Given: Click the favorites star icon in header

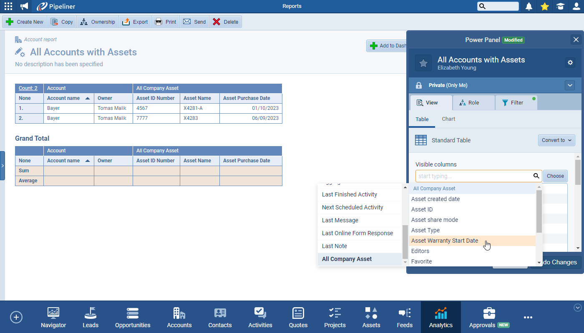Looking at the screenshot, I should (x=544, y=6).
